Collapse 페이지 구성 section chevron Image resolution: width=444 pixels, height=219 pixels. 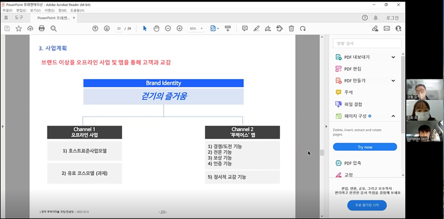point(393,116)
